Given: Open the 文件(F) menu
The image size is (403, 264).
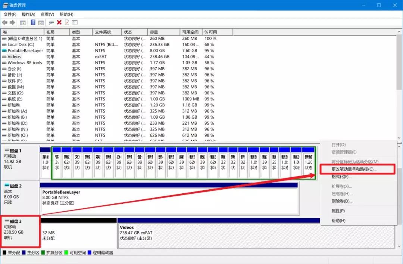Looking at the screenshot, I should point(10,14).
